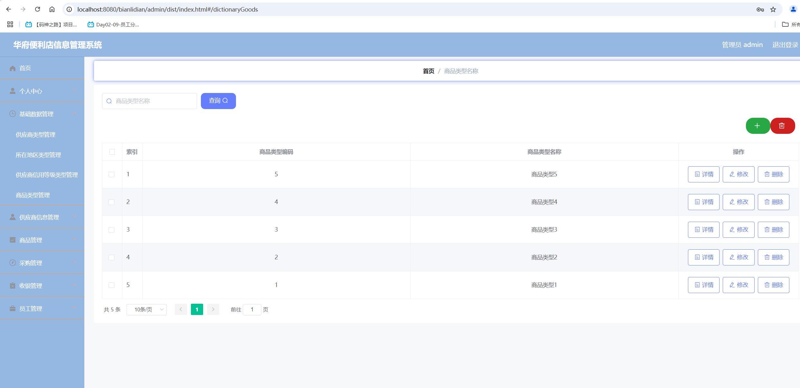
Task: Click the 商品类型名称 column header
Action: click(x=544, y=152)
